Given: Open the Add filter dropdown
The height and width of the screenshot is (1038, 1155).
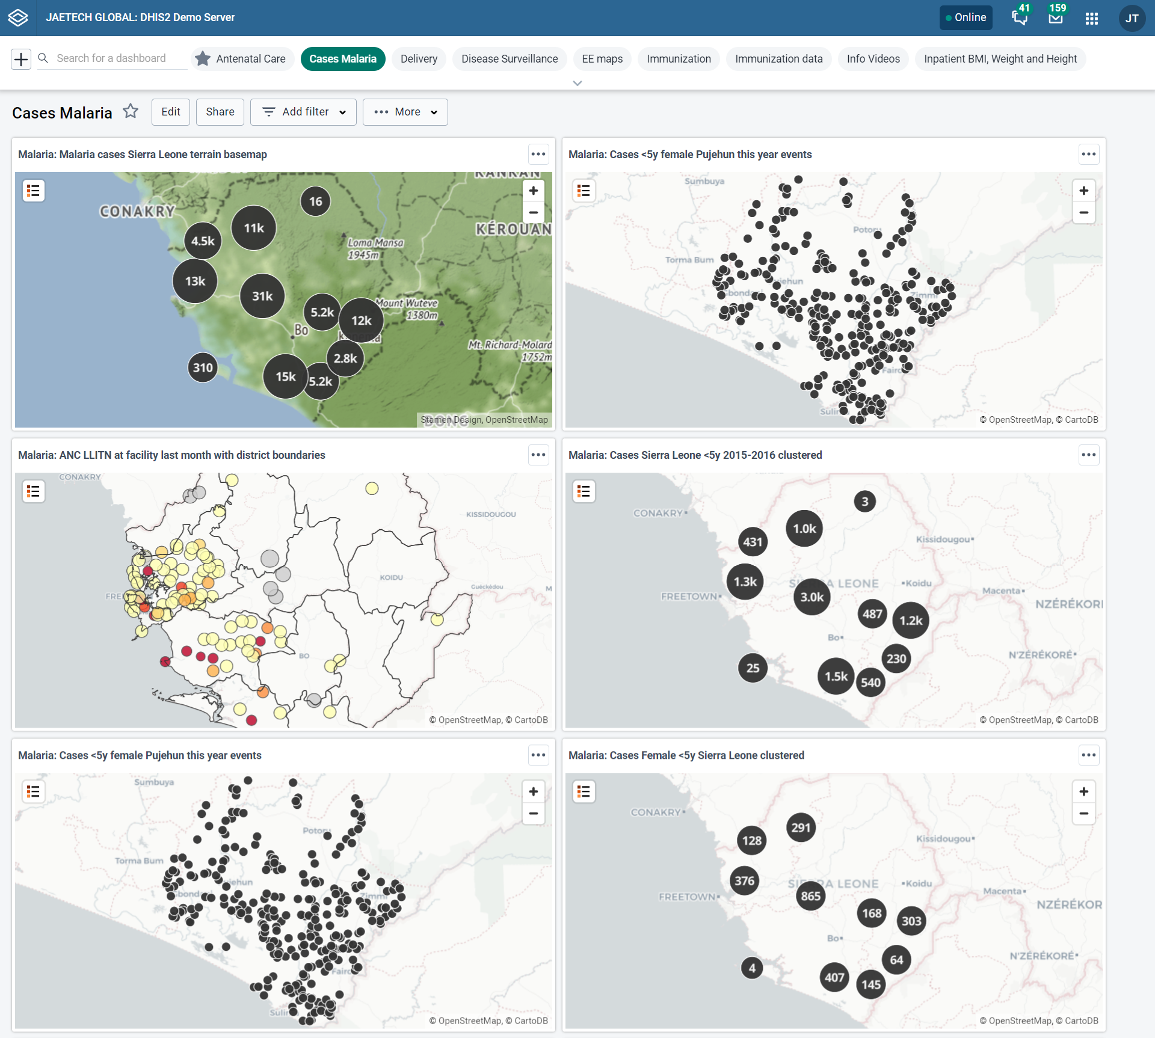Looking at the screenshot, I should point(304,112).
